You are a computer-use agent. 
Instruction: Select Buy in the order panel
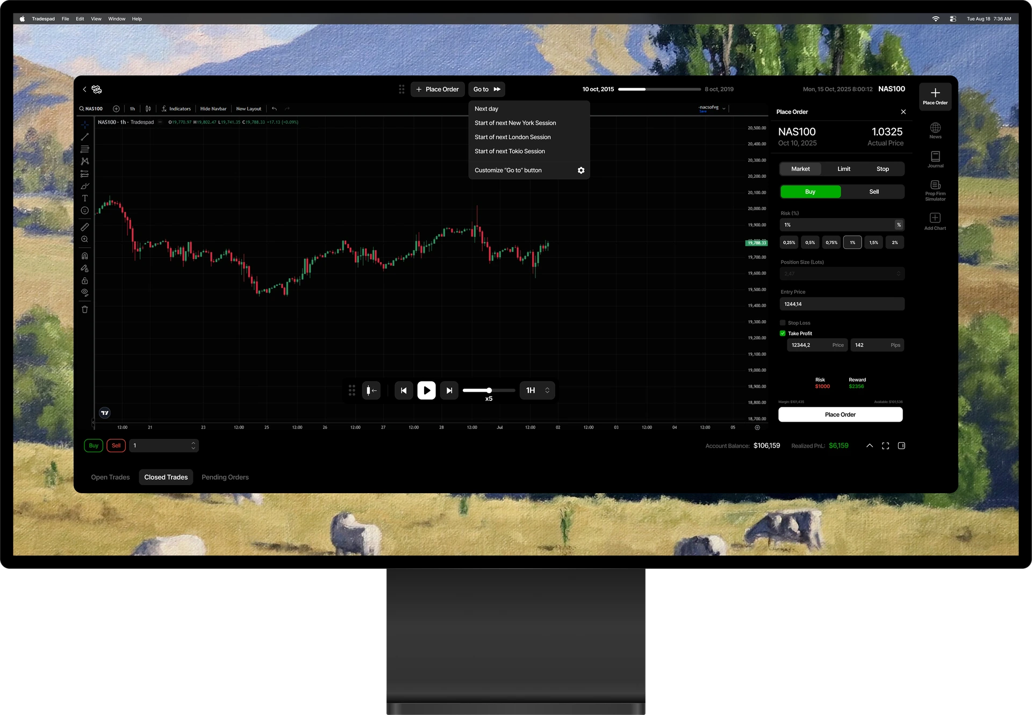811,192
